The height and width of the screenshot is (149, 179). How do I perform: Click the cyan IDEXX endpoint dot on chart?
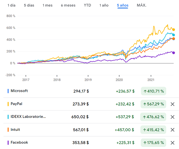coord(174,35)
